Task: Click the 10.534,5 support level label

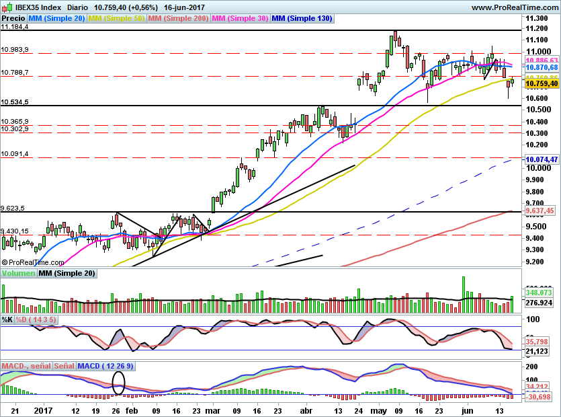Action: click(14, 102)
